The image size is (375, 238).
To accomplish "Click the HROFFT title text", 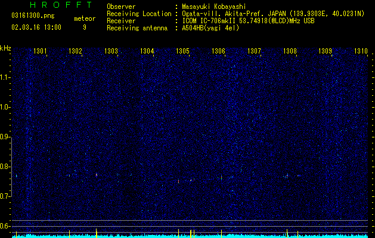I will (61, 5).
